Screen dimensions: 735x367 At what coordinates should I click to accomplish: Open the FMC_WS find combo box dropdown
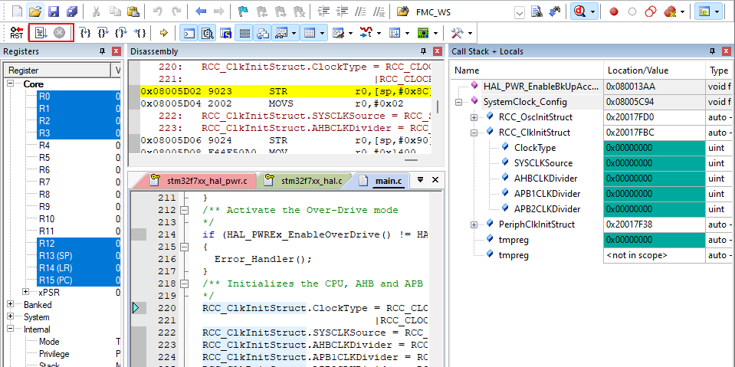click(520, 12)
